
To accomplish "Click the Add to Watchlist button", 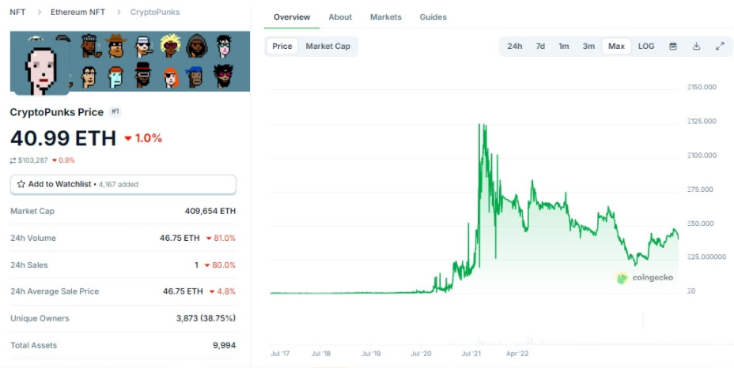I will (123, 184).
